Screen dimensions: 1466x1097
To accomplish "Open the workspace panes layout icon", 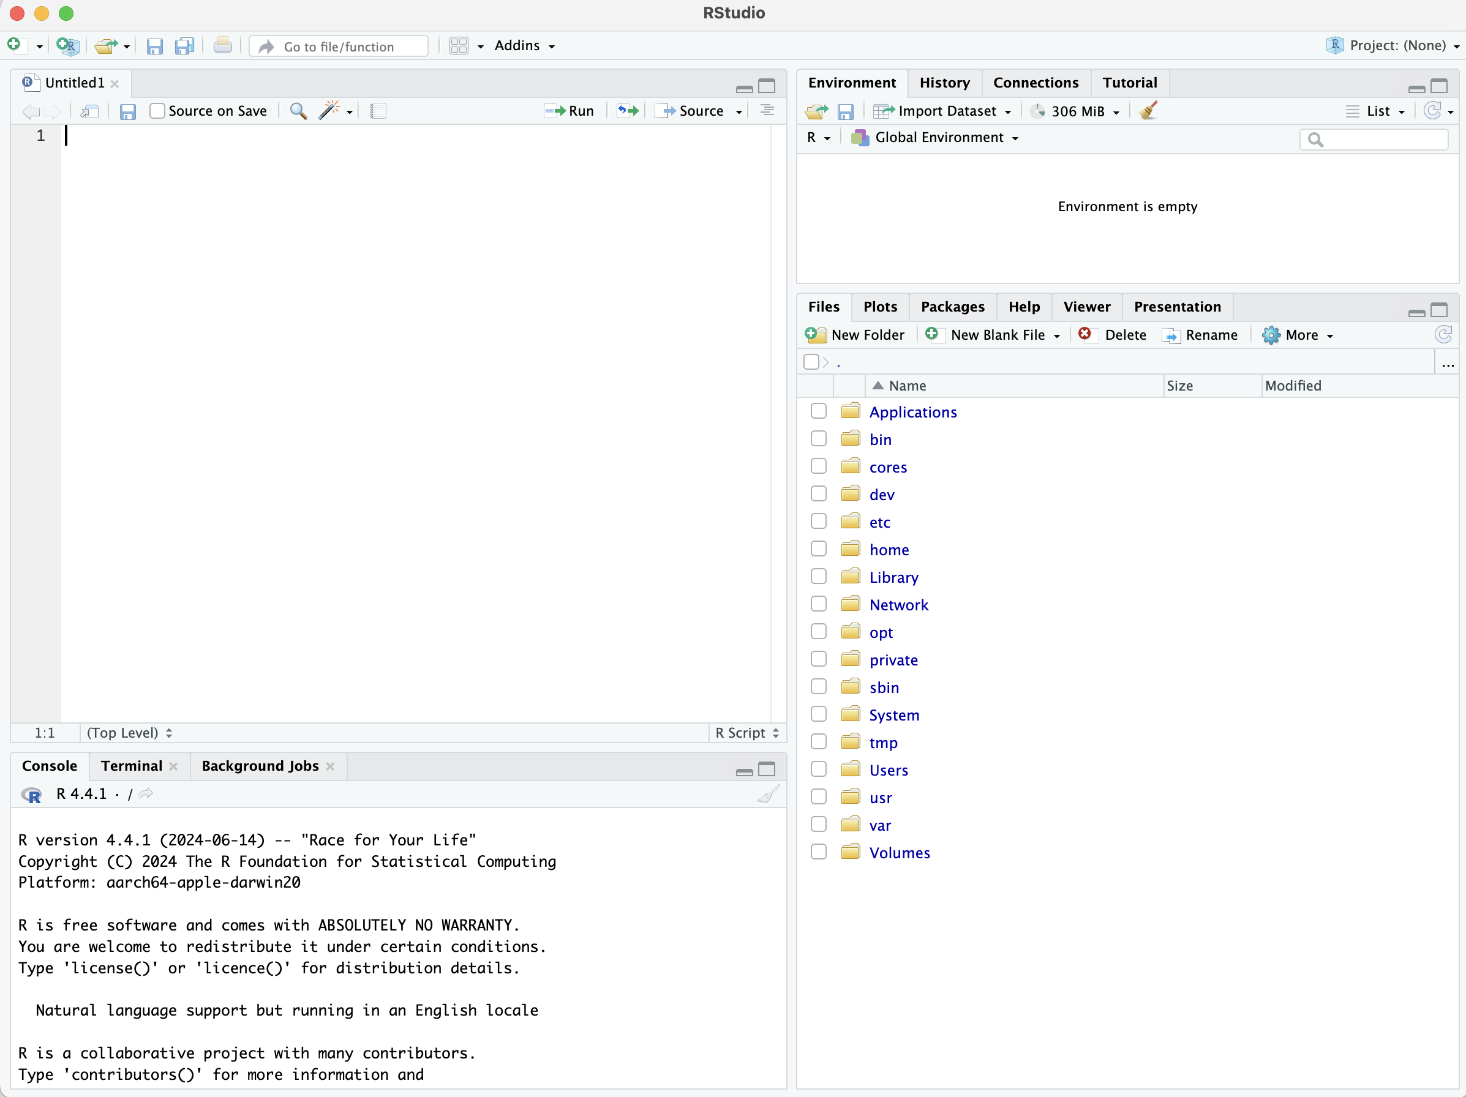I will pos(459,46).
